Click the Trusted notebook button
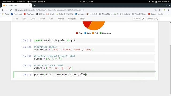 click(x=137, y=19)
